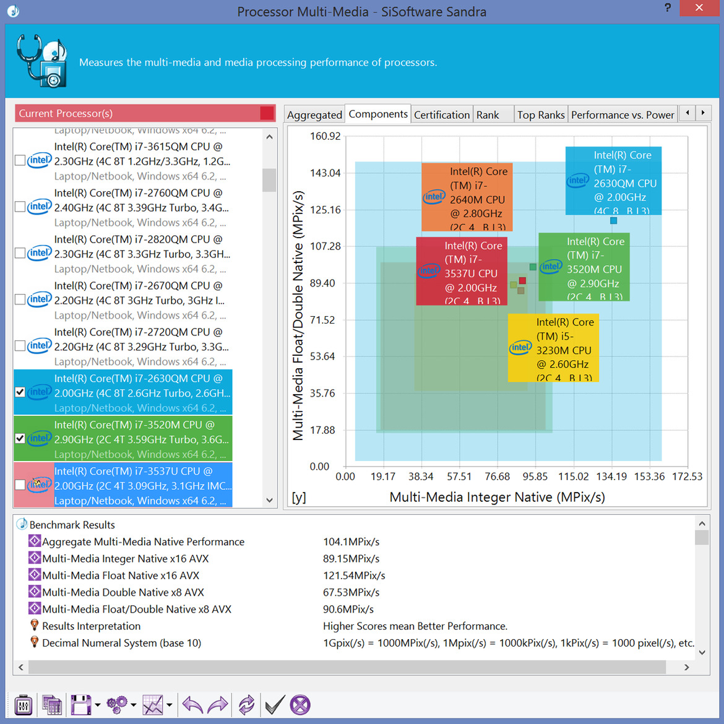Select the Components tab

(x=378, y=114)
